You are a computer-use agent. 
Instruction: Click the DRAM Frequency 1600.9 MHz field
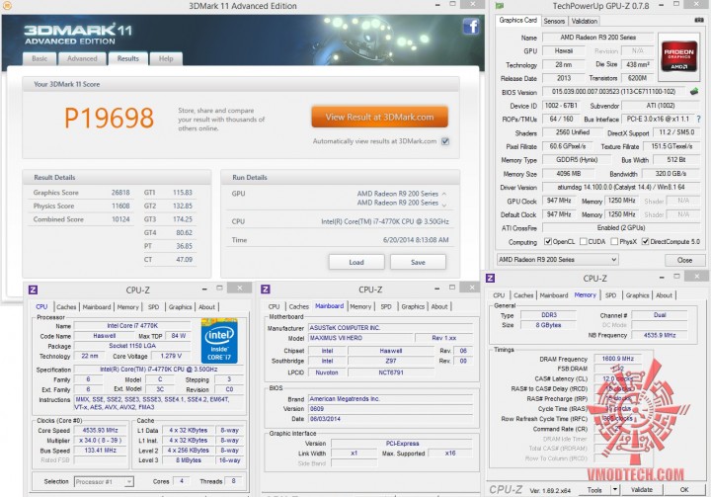(x=617, y=359)
